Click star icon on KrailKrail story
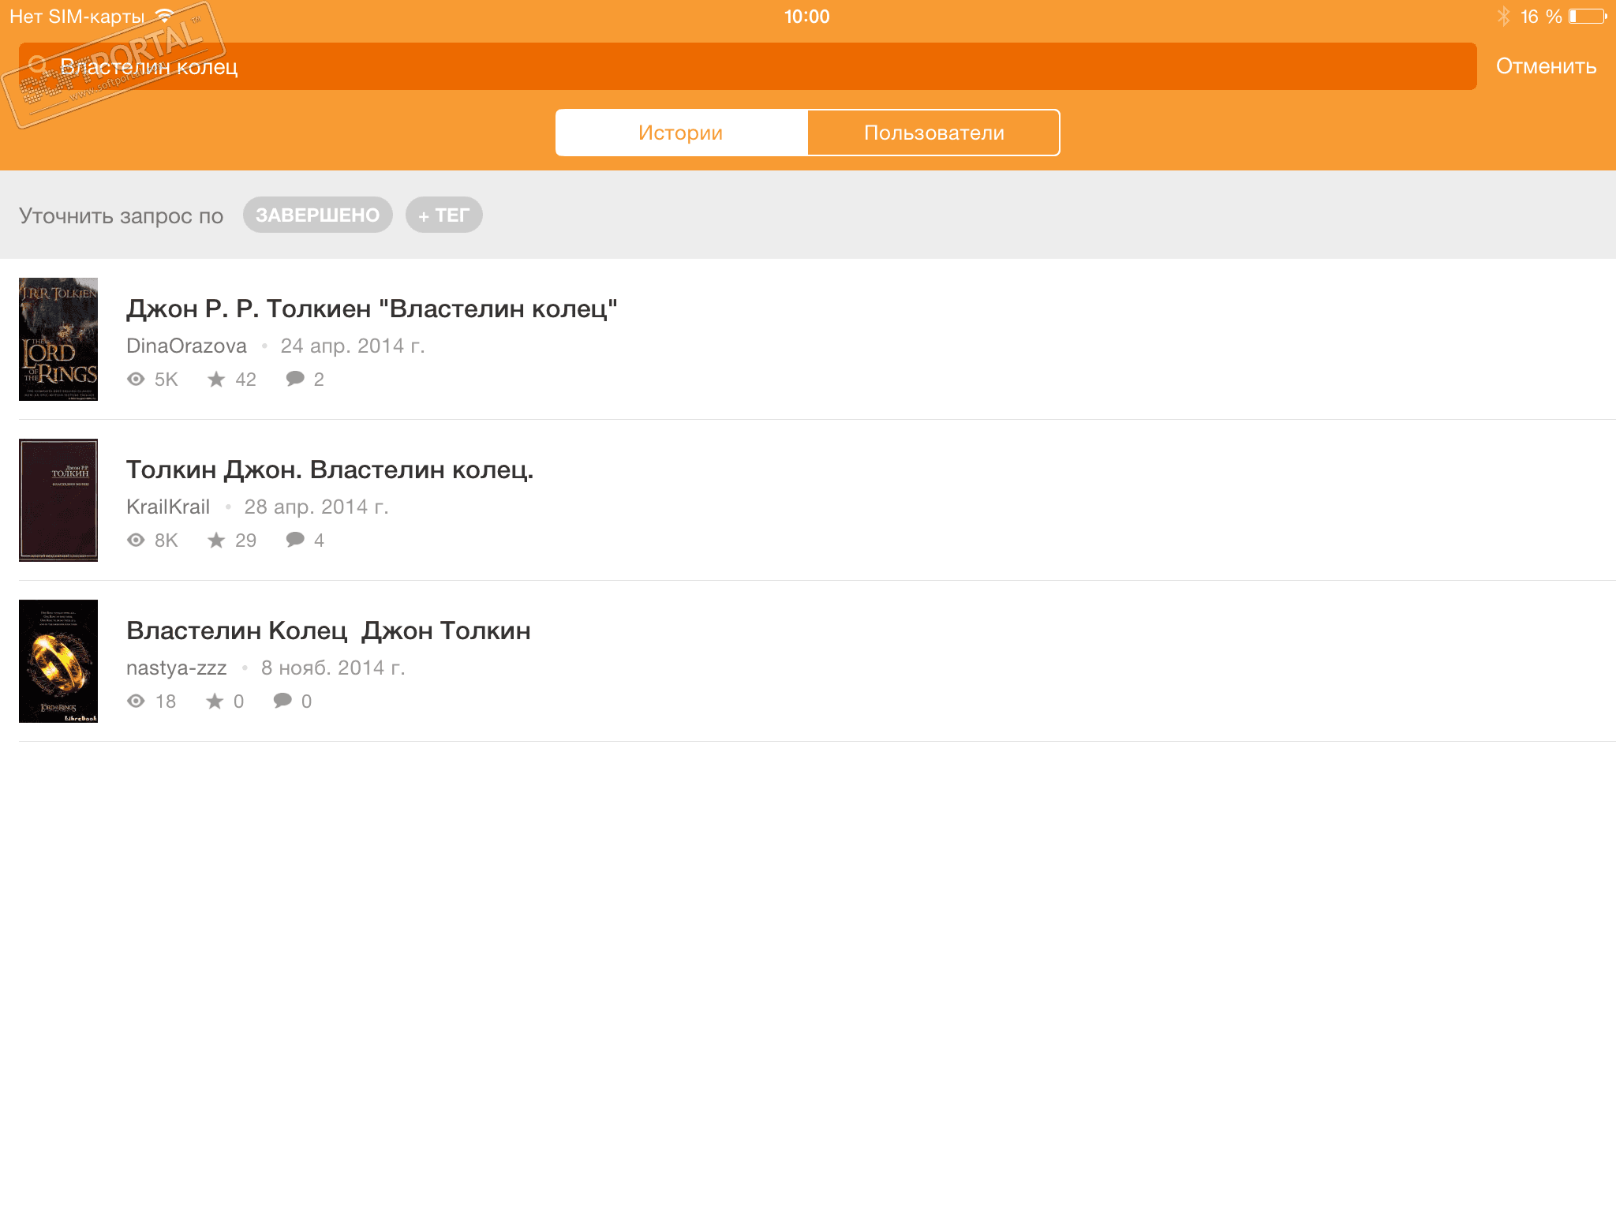 coord(216,541)
